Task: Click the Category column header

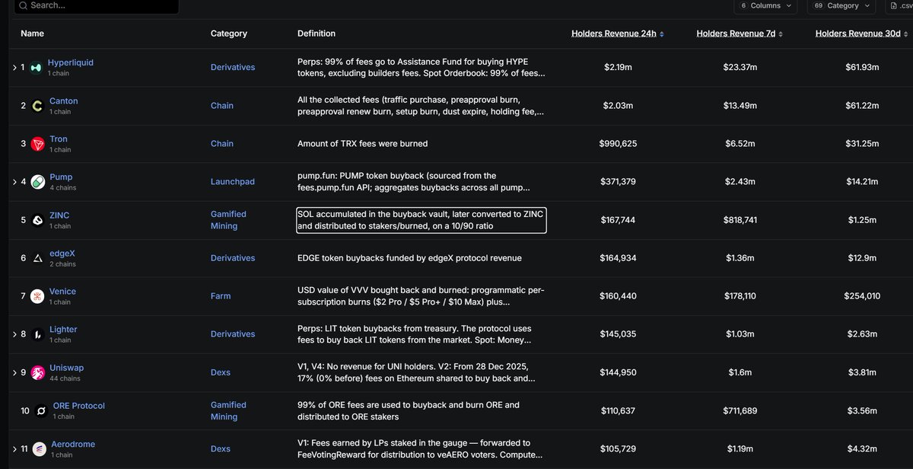Action: pos(229,33)
